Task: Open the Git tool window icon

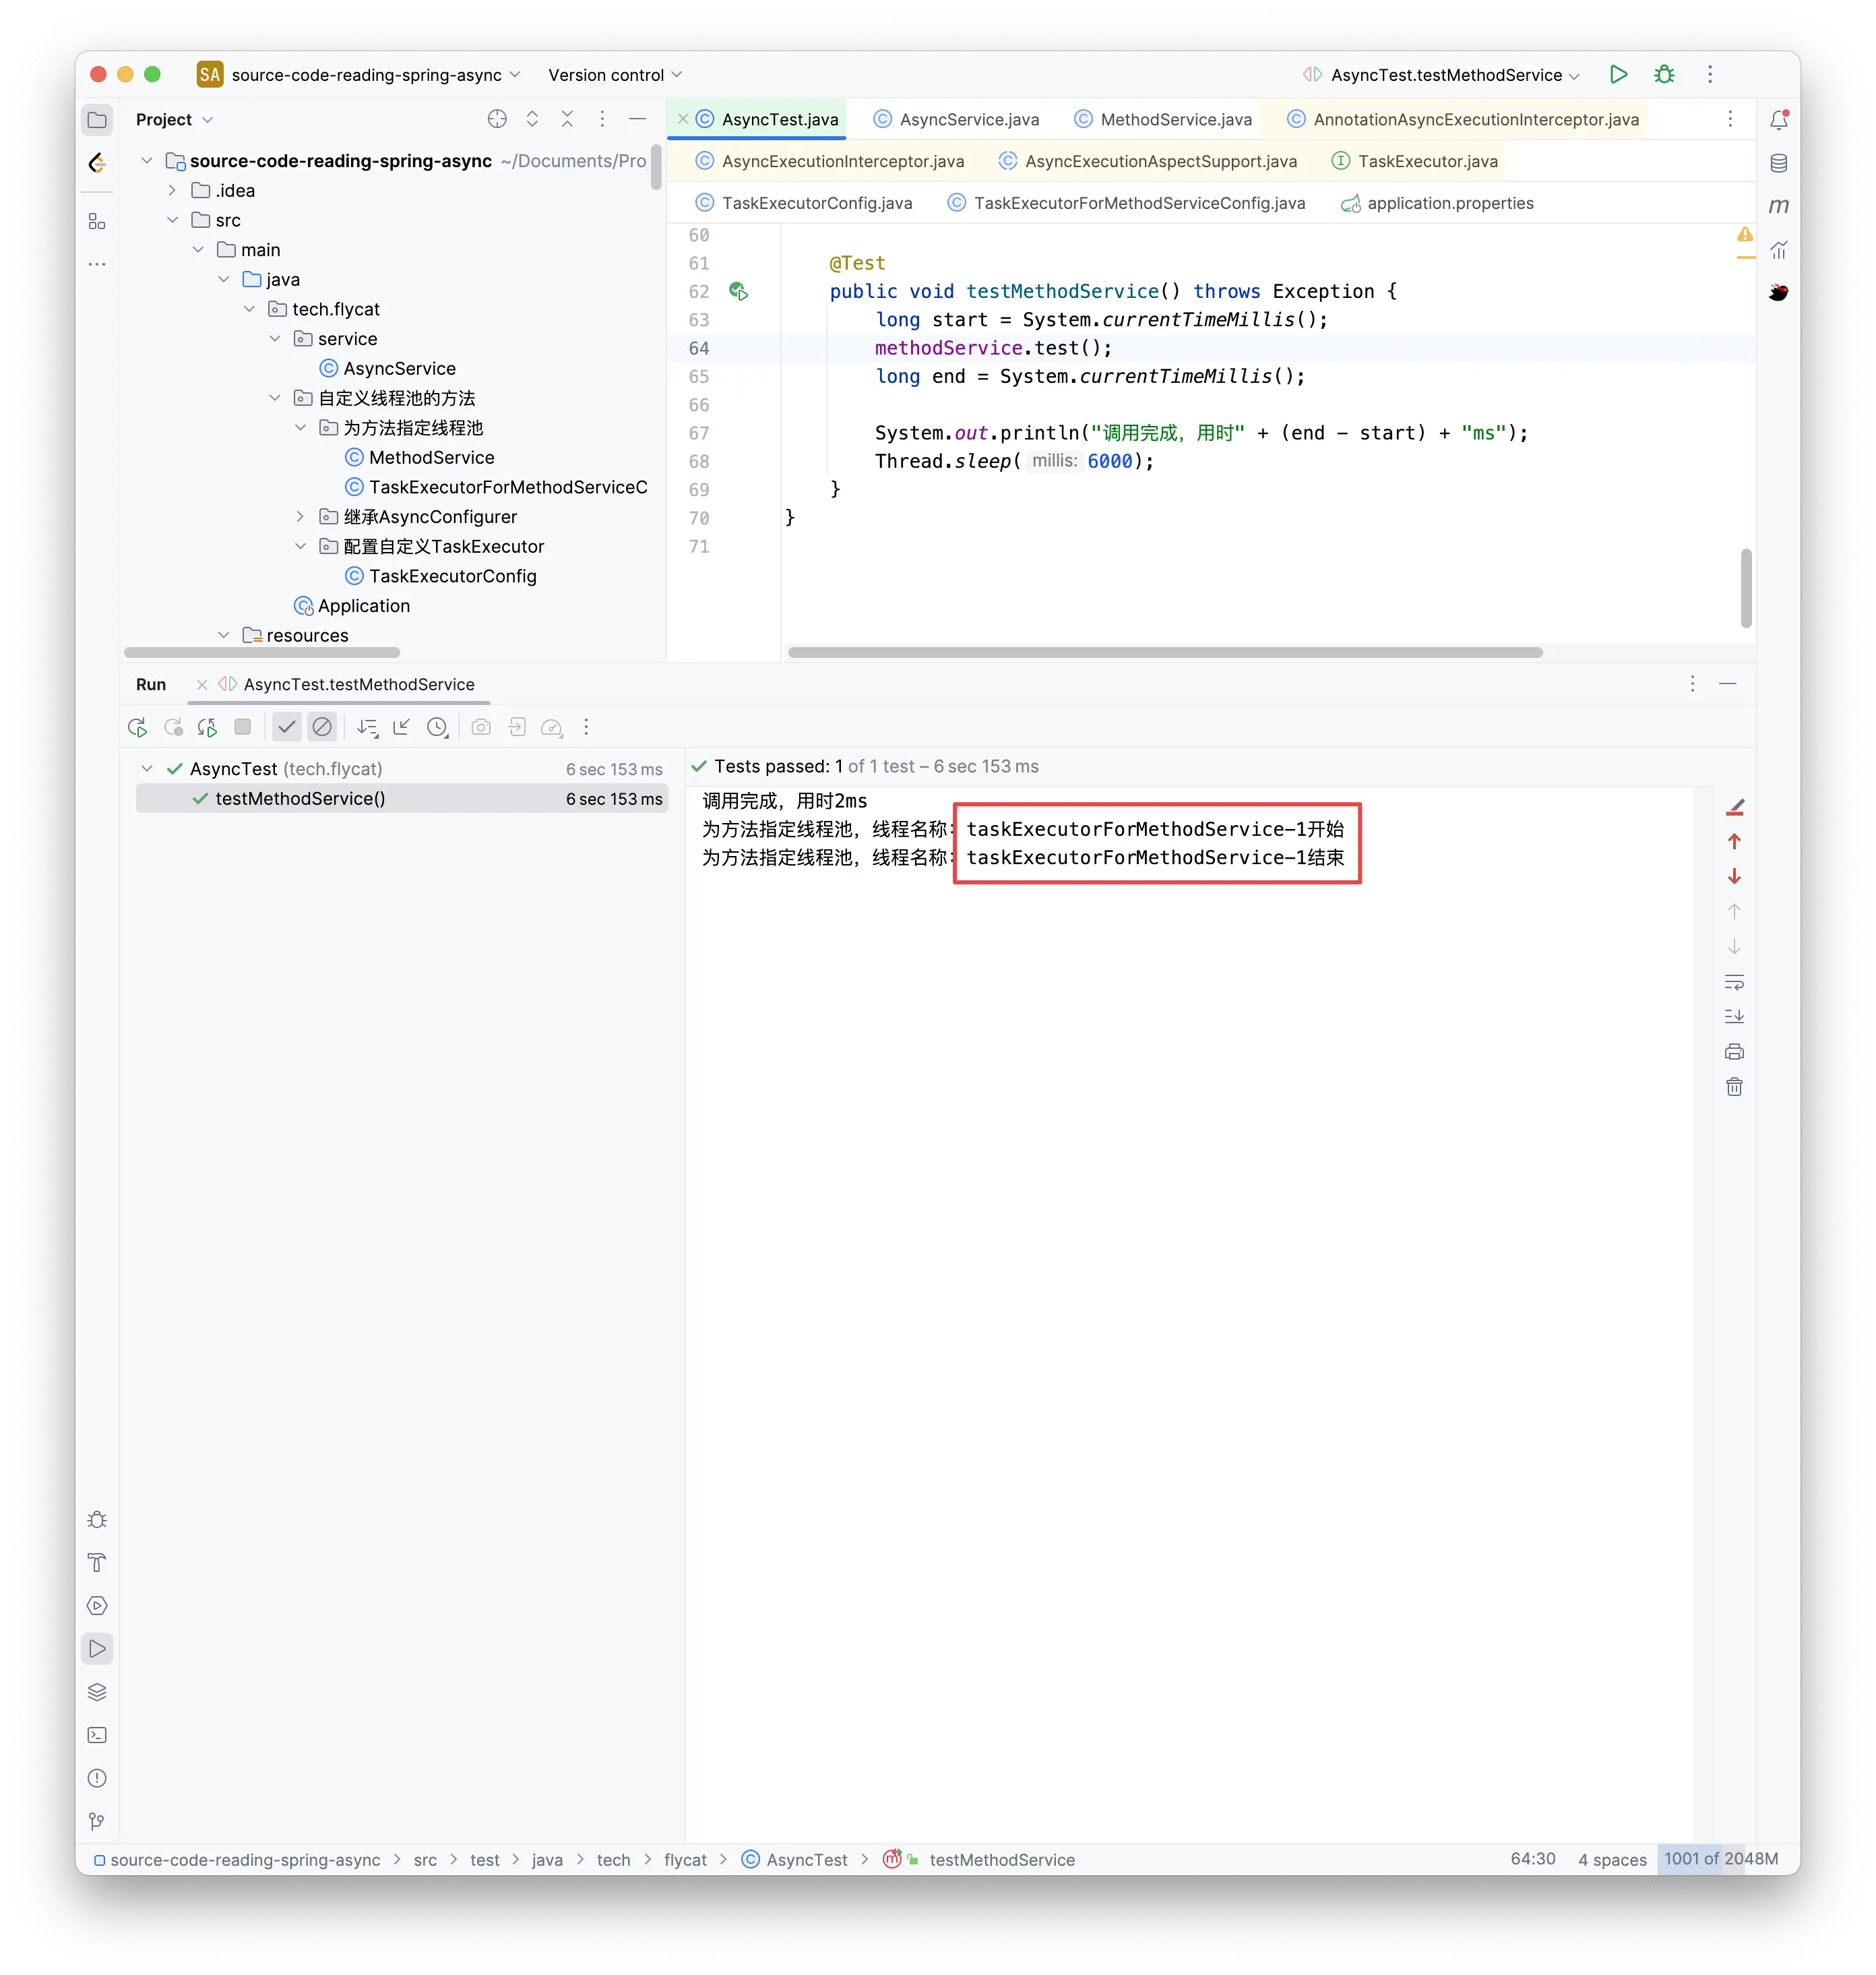Action: click(97, 1821)
